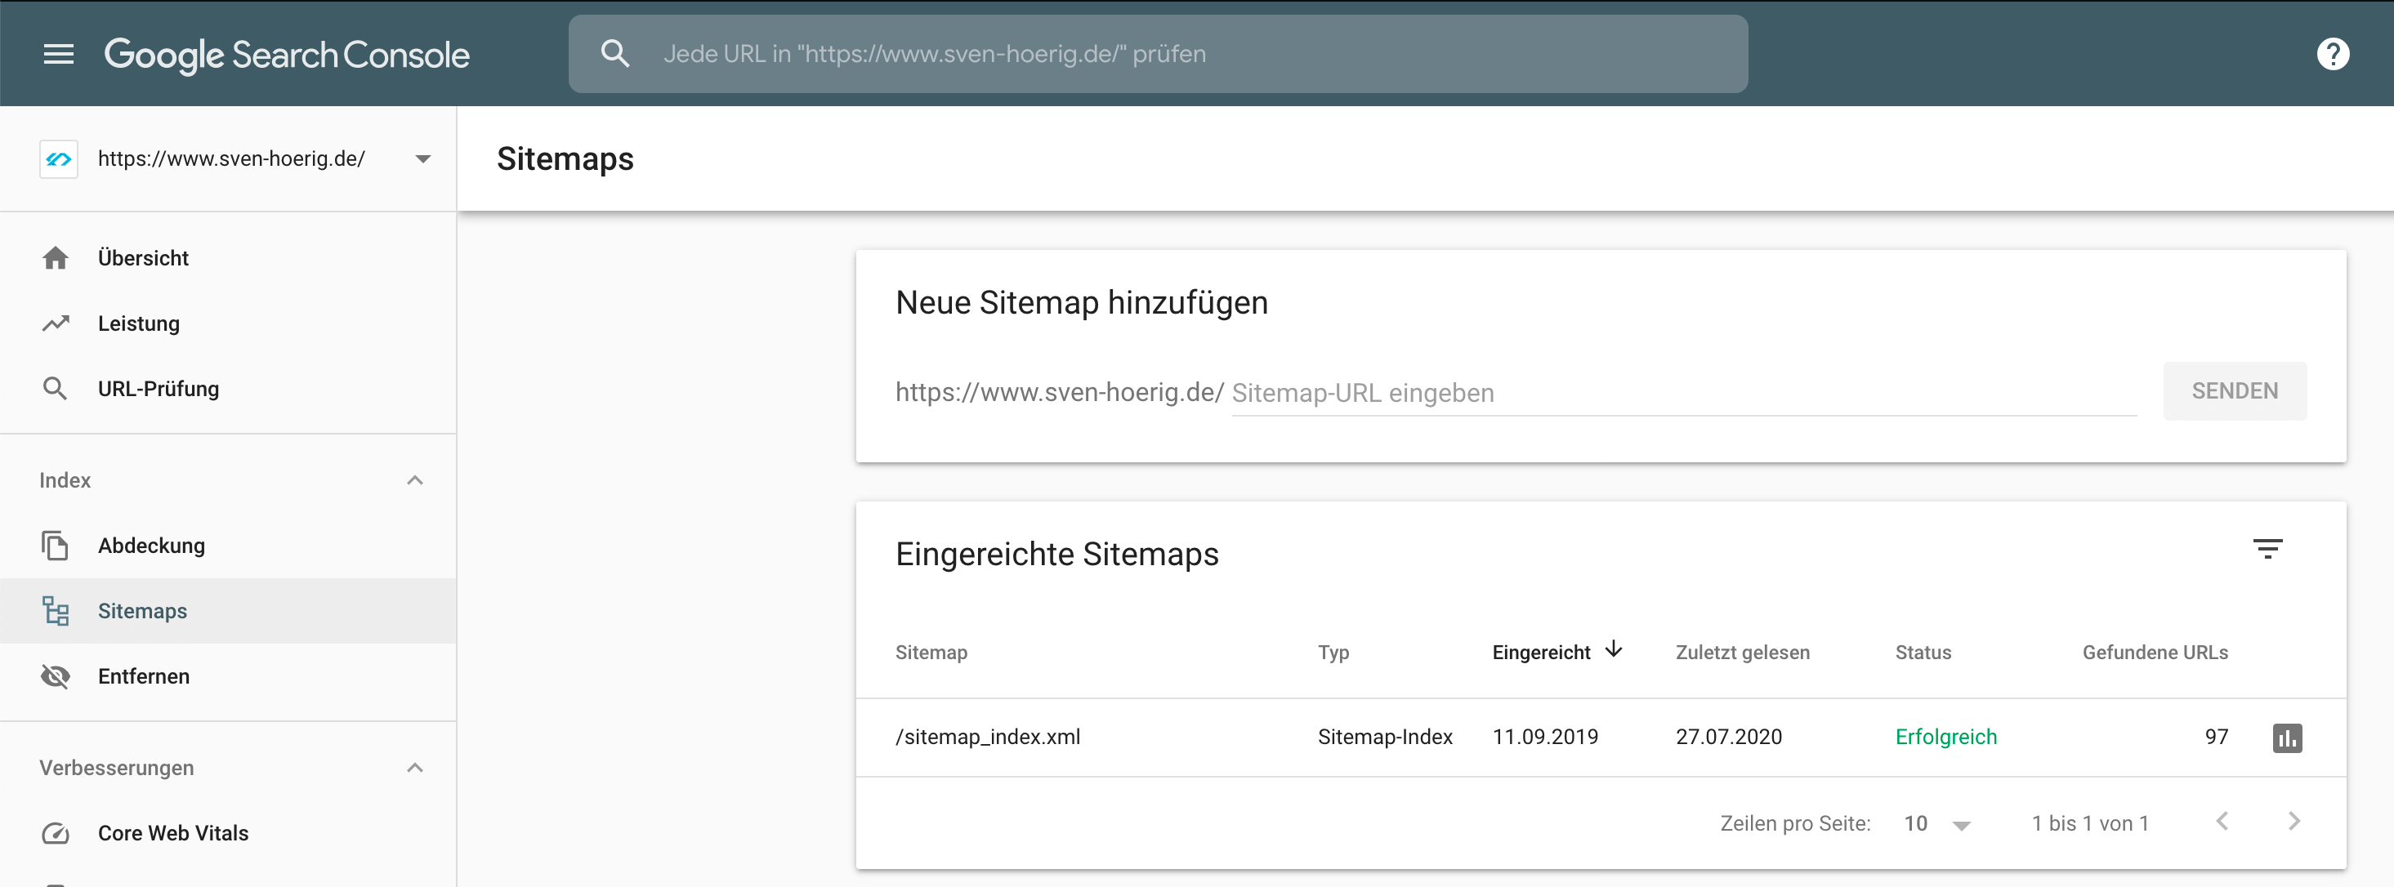
Task: Click the submitted date 11.09.2019
Action: pyautogui.click(x=1544, y=737)
